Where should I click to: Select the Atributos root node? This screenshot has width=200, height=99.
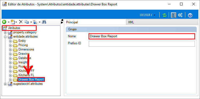[x=14, y=28]
